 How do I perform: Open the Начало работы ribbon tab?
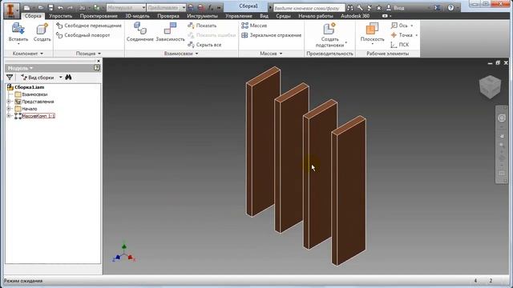316,16
